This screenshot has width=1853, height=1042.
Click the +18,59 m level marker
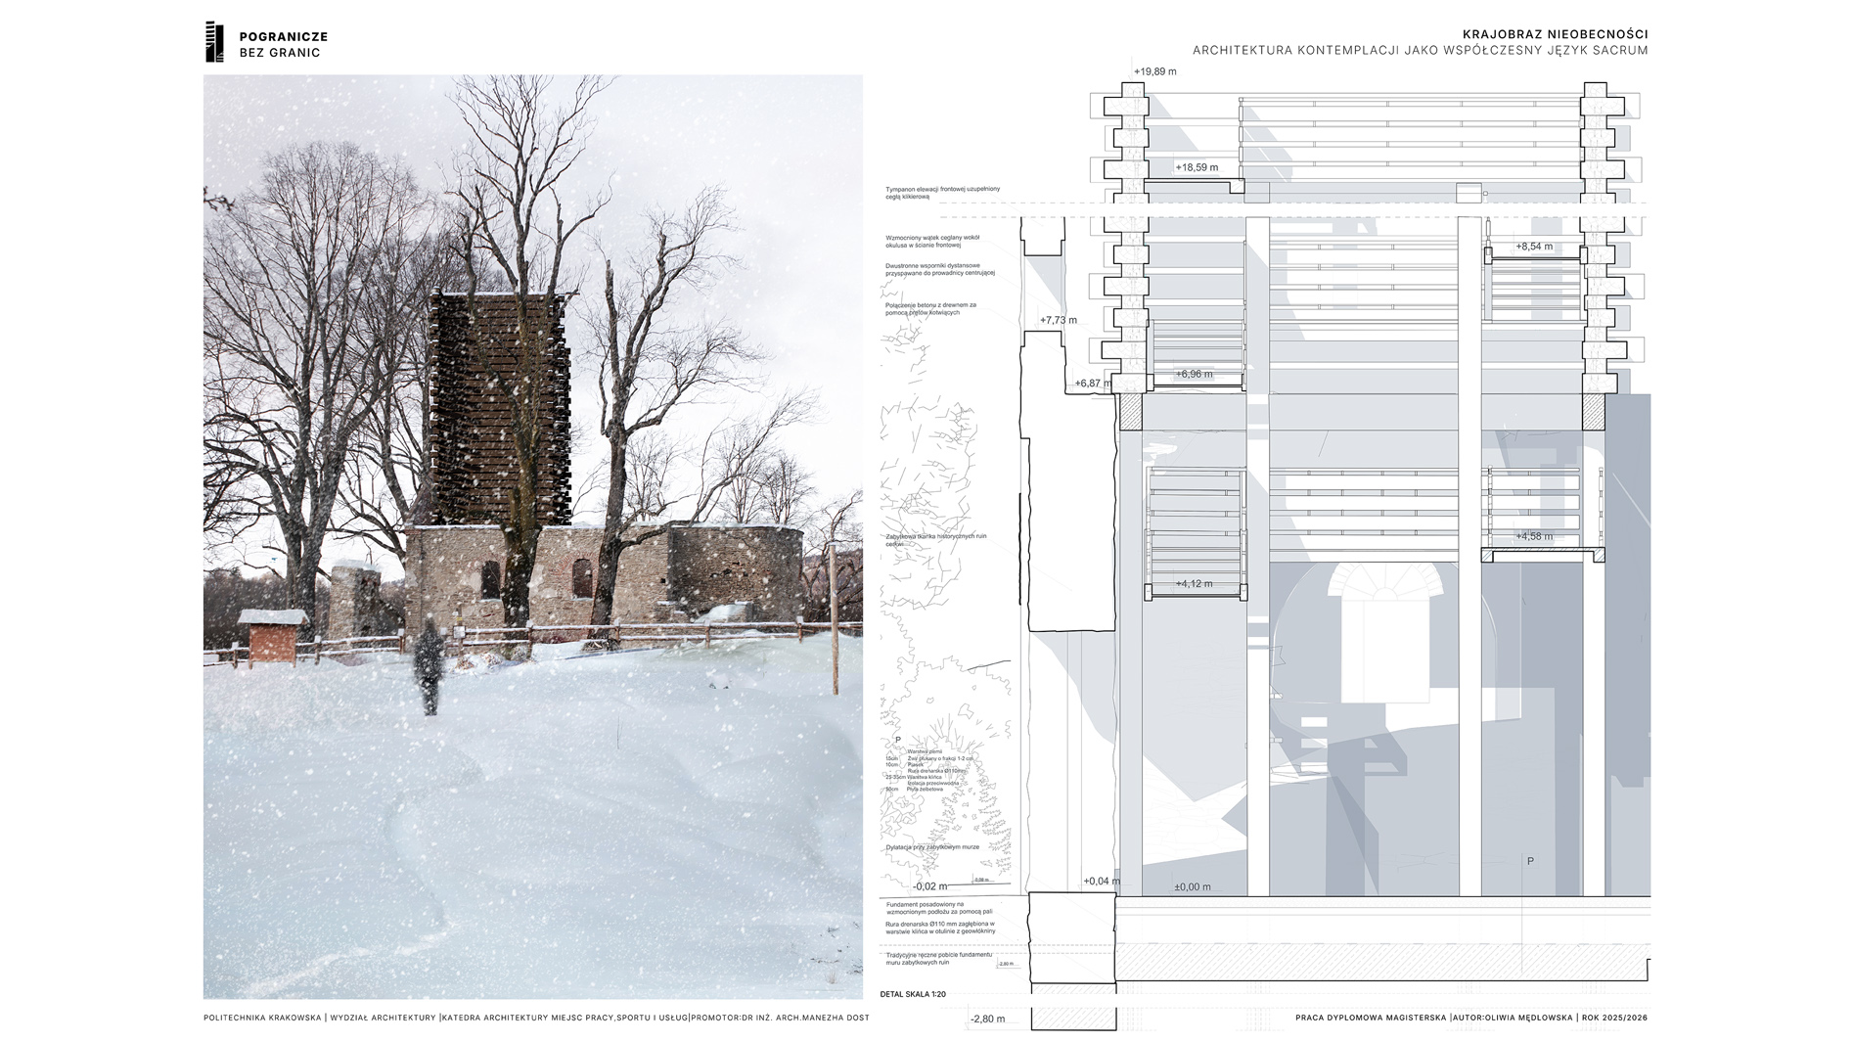click(1197, 167)
